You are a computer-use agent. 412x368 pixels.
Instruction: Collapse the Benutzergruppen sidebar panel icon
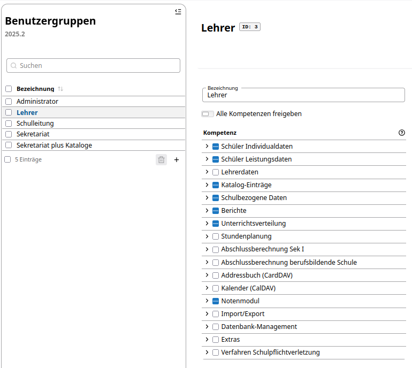[x=178, y=12]
